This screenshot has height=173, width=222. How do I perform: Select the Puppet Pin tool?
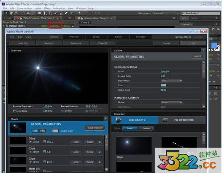(79, 13)
